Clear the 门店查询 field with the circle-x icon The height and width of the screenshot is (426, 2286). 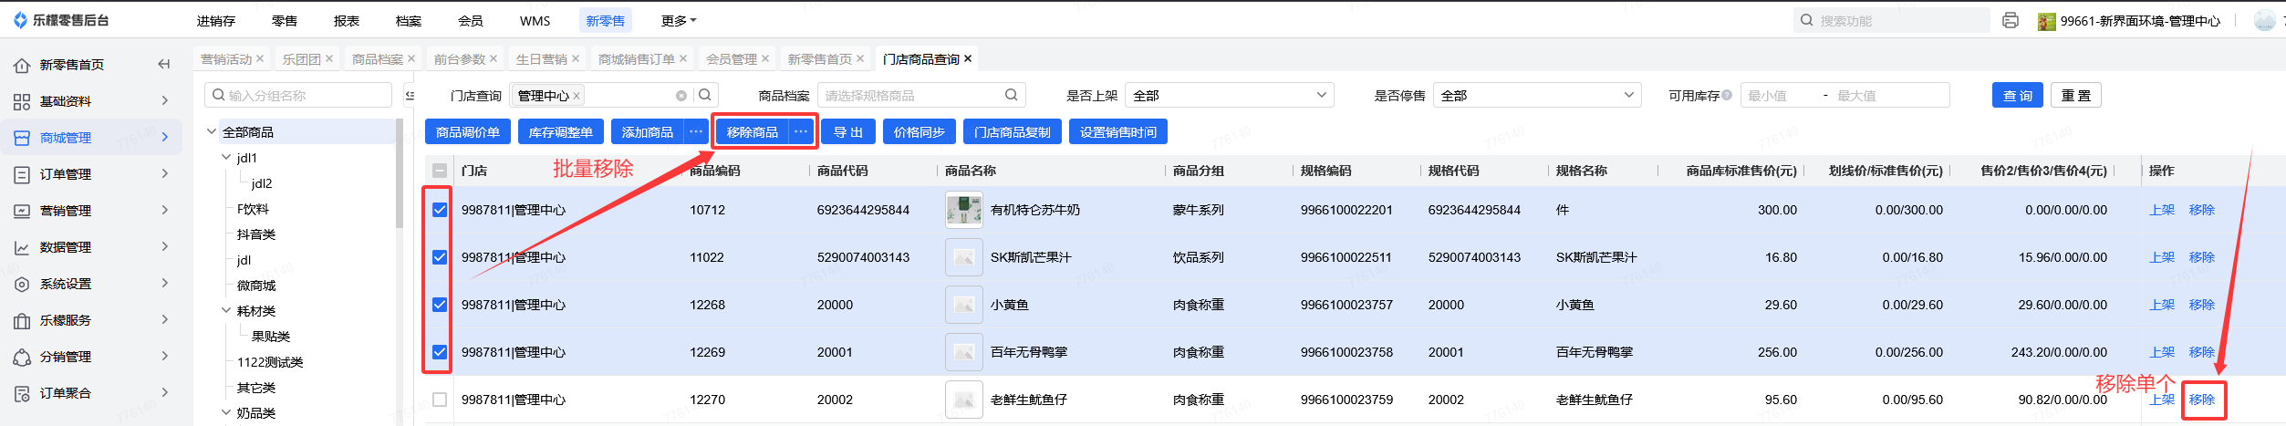pyautogui.click(x=681, y=96)
